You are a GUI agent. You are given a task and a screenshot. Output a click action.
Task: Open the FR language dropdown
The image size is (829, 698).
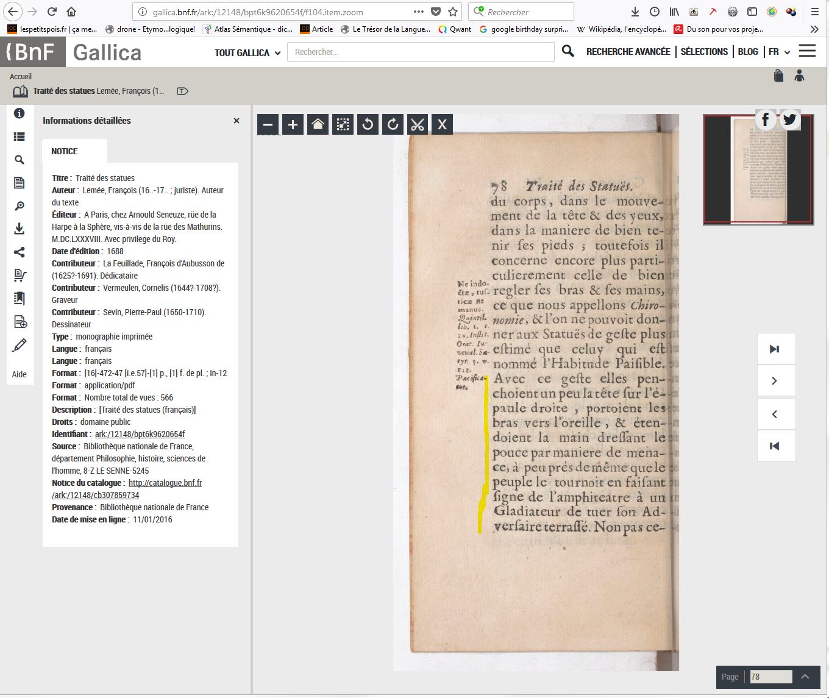[x=779, y=52]
